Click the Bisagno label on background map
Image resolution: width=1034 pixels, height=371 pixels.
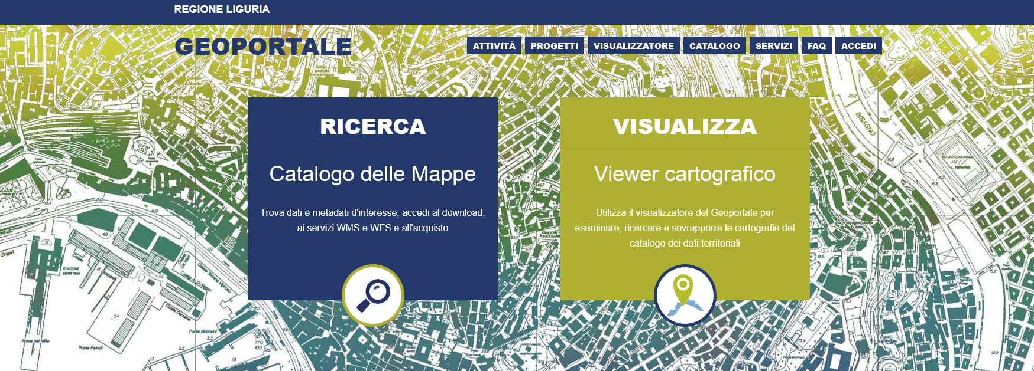click(x=865, y=122)
